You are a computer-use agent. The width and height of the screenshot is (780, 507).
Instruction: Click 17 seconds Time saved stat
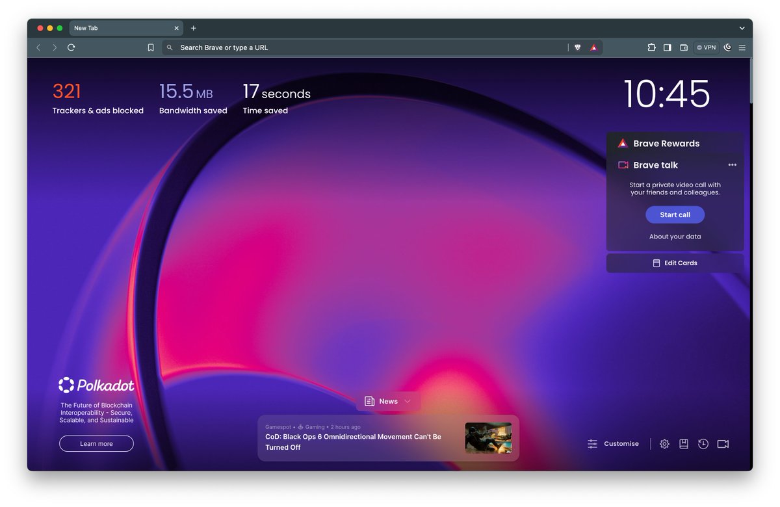tap(277, 98)
